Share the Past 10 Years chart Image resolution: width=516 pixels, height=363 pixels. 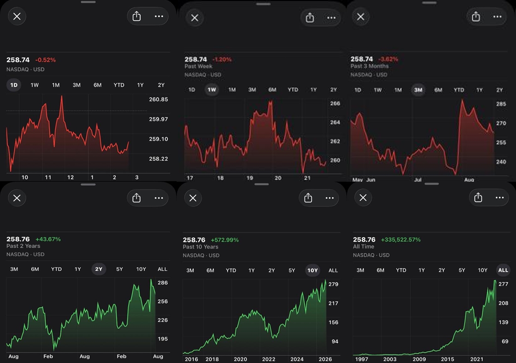(x=308, y=198)
